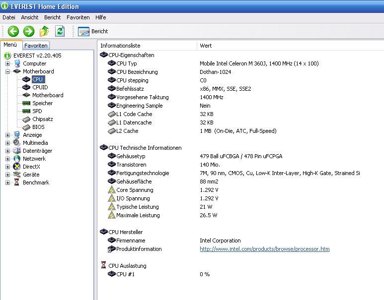The height and width of the screenshot is (300, 384).
Task: Click the Informationsliste column header
Action: tap(147, 46)
